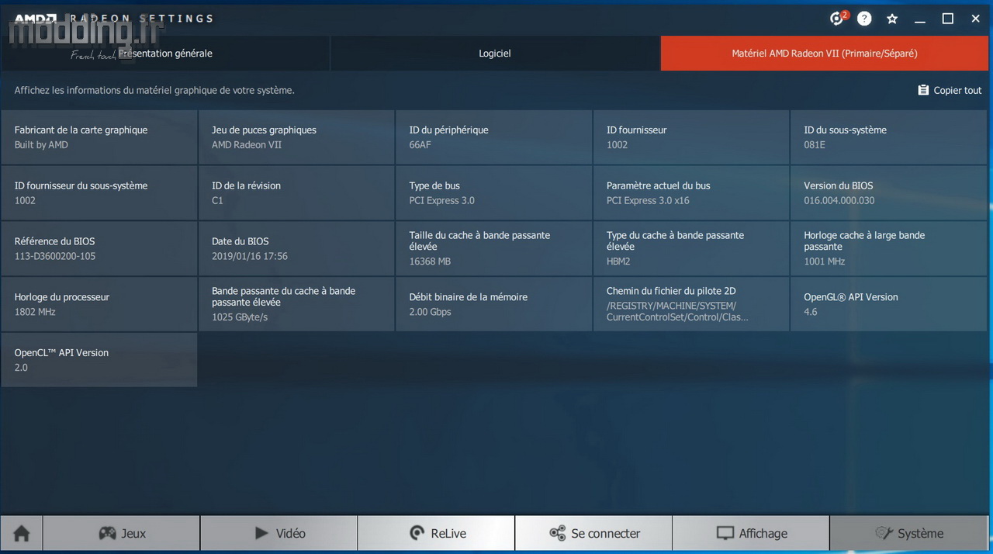Viewport: 993px width, 554px height.
Task: Click the Affichez les informations description text
Action: [154, 90]
